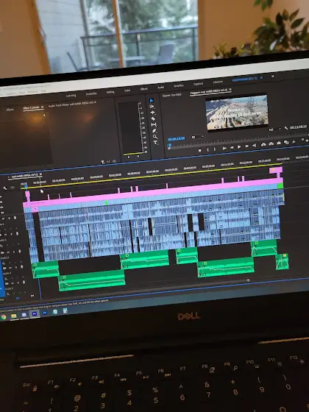Viewport: 309px width, 412px height.
Task: Open the Audio Track Mixer tab
Action: 72,104
